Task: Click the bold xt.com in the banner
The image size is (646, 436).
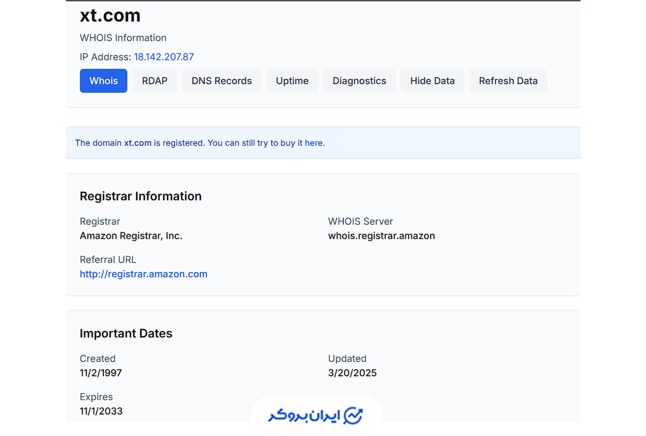Action: pos(137,143)
